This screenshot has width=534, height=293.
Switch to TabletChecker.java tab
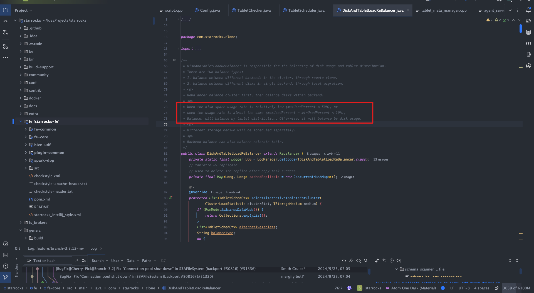click(x=251, y=10)
